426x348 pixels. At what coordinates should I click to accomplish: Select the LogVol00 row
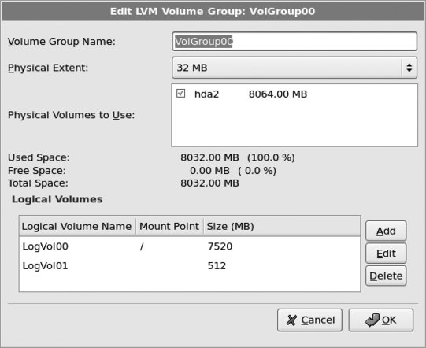tap(190, 246)
